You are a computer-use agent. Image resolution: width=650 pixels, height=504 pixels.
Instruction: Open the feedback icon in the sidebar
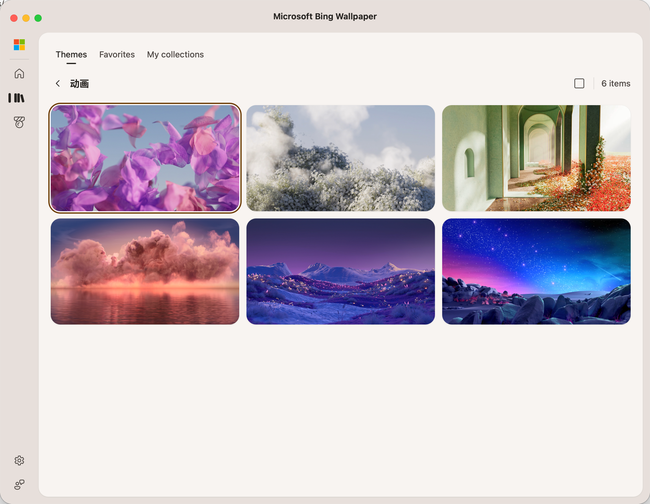[x=19, y=485]
